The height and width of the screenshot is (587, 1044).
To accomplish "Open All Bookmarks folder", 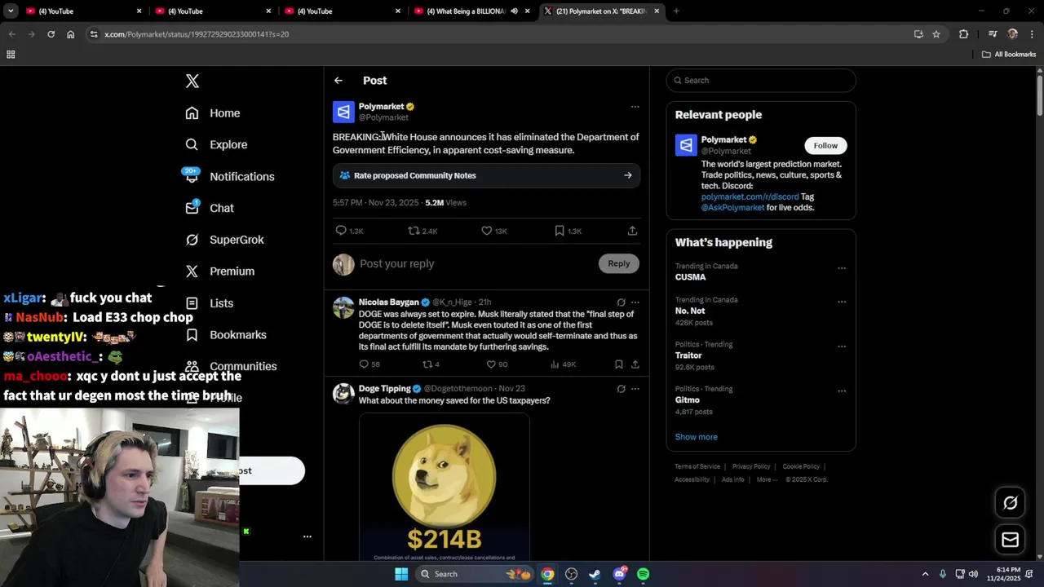I will click(x=1009, y=55).
